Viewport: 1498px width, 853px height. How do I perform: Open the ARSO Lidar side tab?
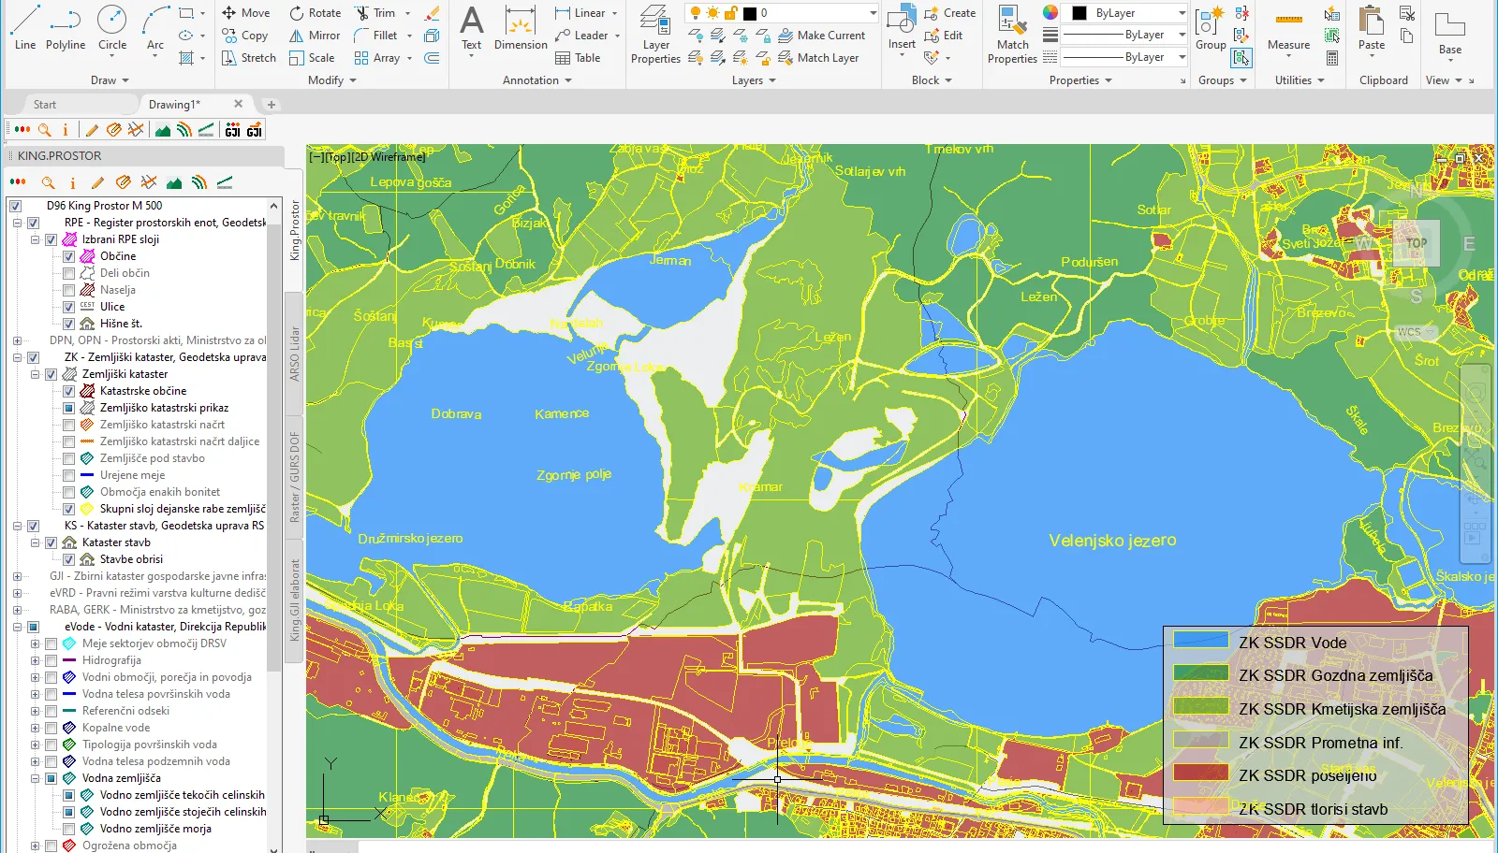pos(294,354)
